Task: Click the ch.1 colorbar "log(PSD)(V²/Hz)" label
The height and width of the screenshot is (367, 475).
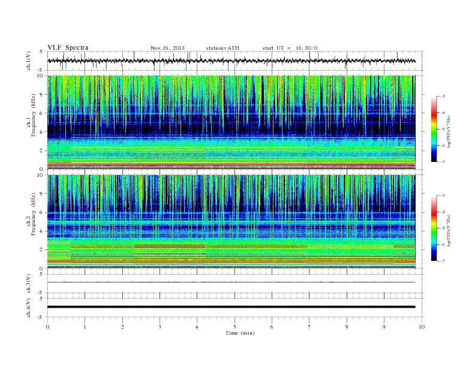Action: [x=449, y=132]
